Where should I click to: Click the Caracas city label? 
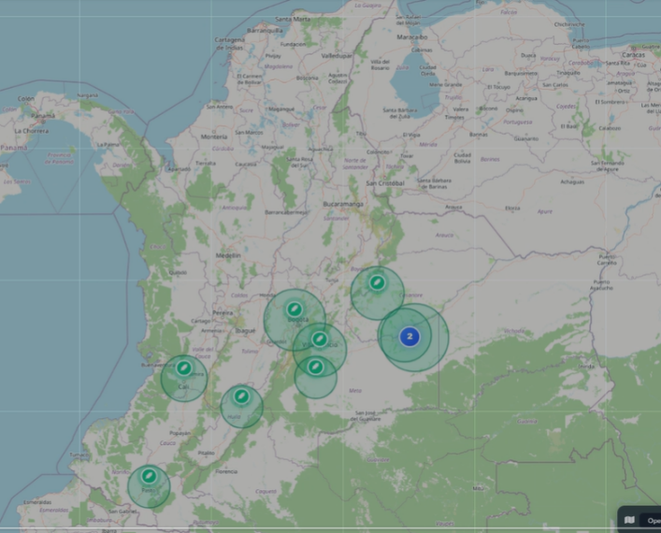click(633, 55)
